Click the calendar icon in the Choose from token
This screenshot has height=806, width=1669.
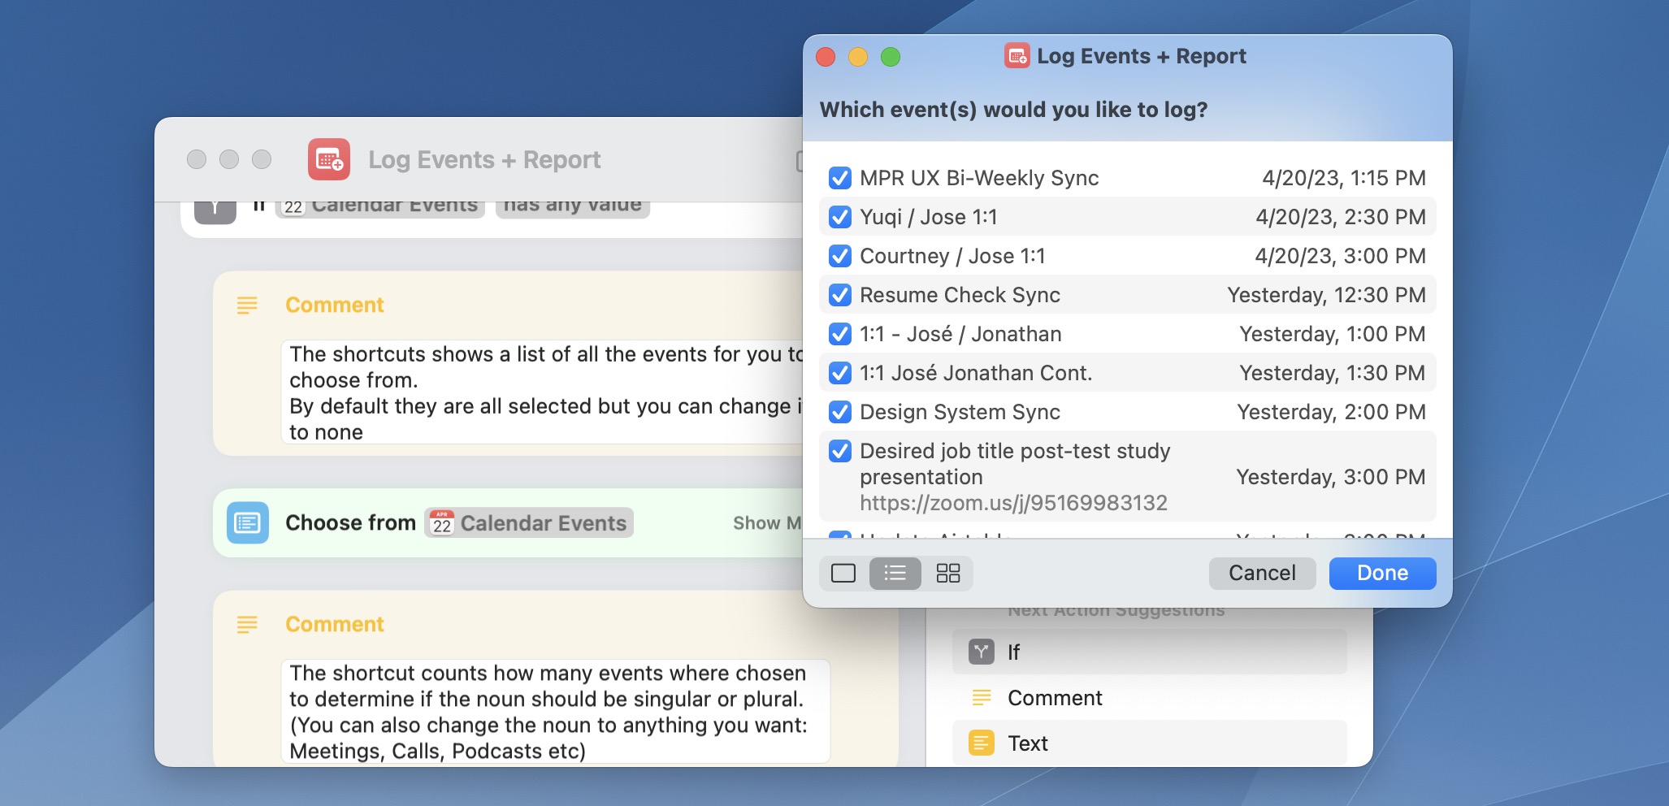coord(442,522)
